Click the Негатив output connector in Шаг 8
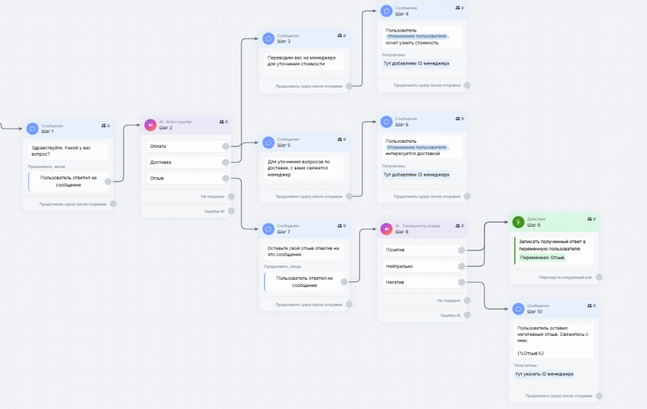Screen dimensions: 647x409 click(x=462, y=283)
